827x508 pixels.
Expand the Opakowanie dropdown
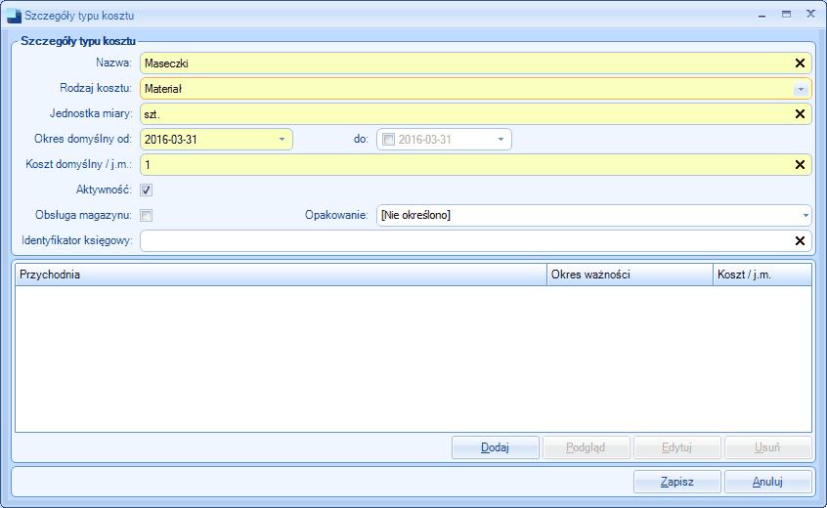[x=805, y=216]
